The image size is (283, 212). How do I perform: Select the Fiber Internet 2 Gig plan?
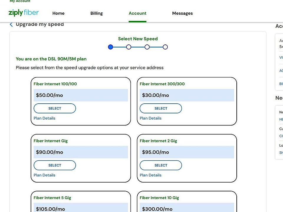tap(161, 165)
